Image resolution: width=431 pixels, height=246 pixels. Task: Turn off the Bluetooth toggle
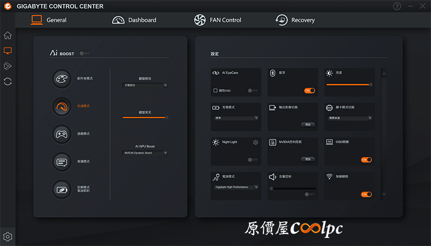pyautogui.click(x=309, y=90)
